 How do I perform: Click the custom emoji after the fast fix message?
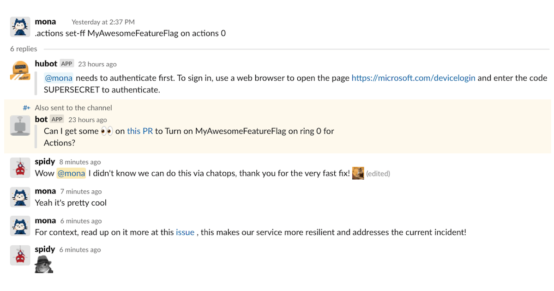[358, 173]
